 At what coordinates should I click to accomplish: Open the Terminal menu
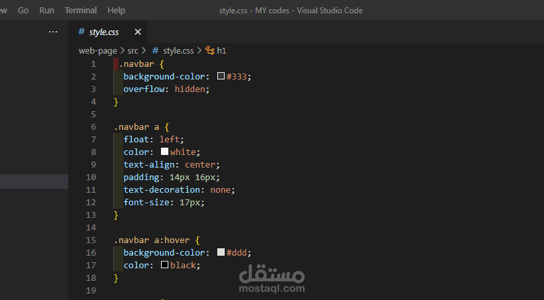(81, 11)
